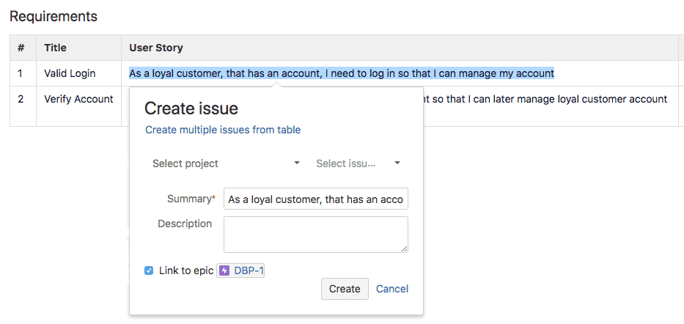
Task: Open Create multiple issues from table link
Action: (223, 130)
